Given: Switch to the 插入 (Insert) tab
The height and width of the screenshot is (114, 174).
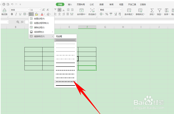Looking at the screenshot, I should point(70,4).
